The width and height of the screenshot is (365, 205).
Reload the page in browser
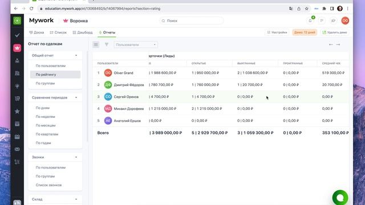tap(31, 9)
